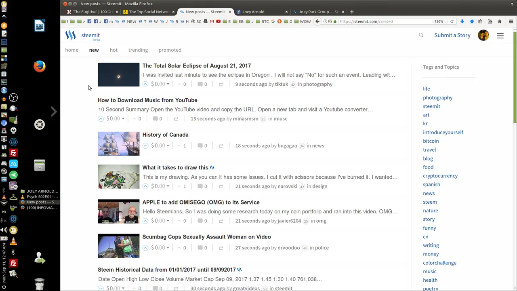517x291 pixels.
Task: Click the volume icon in system panel
Action: [4, 229]
